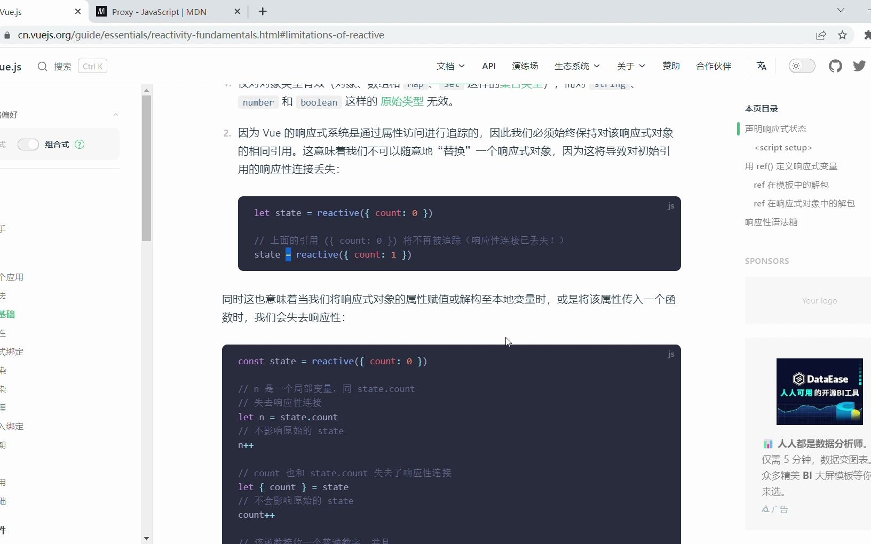Jump to 声明响应式状态 in page outline
The height and width of the screenshot is (544, 871).
[x=777, y=129]
